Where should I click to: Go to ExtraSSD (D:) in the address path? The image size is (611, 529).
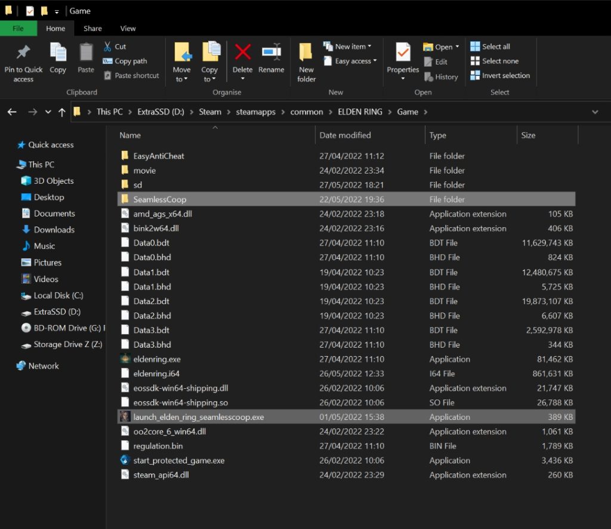161,112
